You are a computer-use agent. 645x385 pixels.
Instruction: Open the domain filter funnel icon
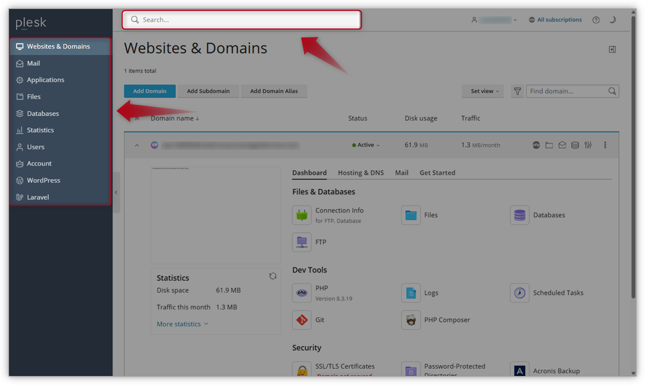click(517, 91)
